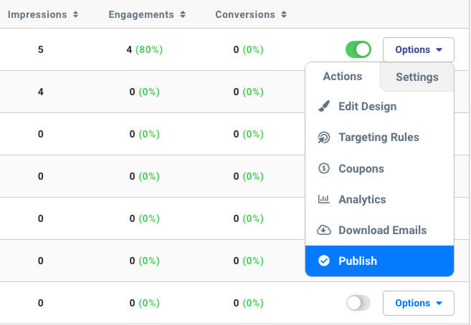This screenshot has height=325, width=471.
Task: Click the Publish checkmark icon
Action: tap(324, 261)
